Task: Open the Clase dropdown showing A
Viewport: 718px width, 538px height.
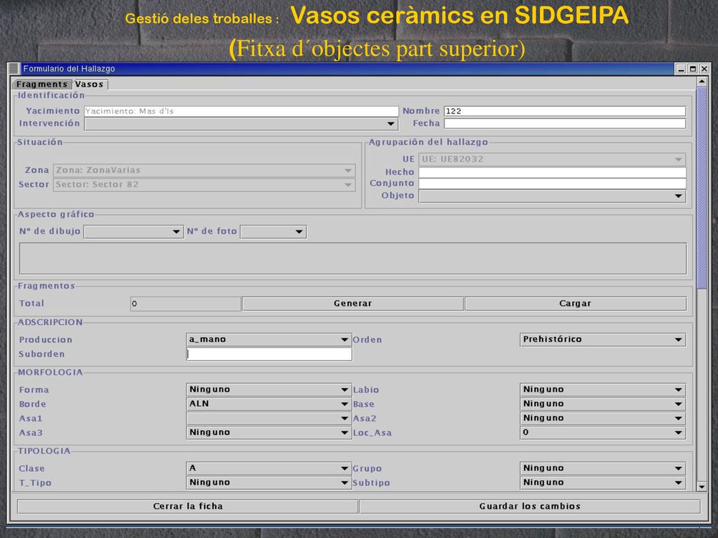Action: tap(269, 469)
